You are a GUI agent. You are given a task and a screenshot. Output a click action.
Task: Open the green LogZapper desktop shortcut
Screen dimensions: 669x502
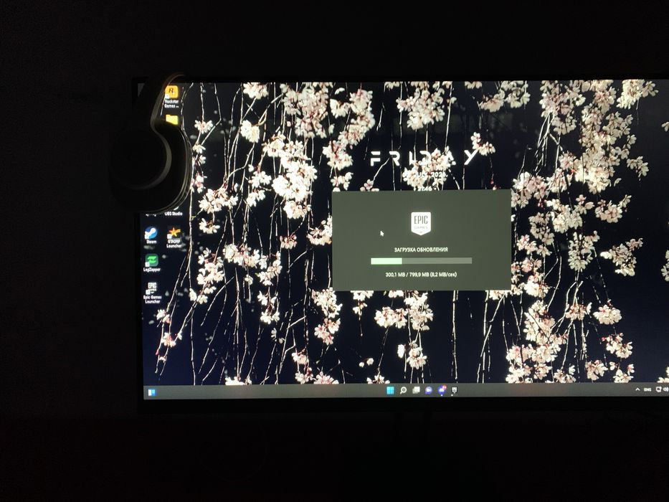pyautogui.click(x=151, y=263)
